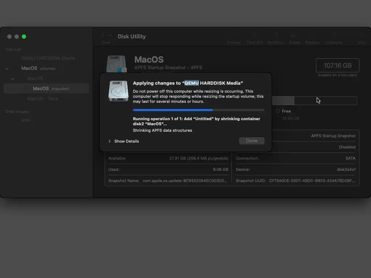
Task: Click the Available 27.31 GB value
Action: [199, 159]
